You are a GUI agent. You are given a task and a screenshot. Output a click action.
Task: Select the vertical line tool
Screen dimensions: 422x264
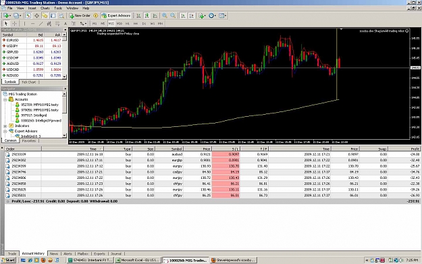[x=24, y=24]
